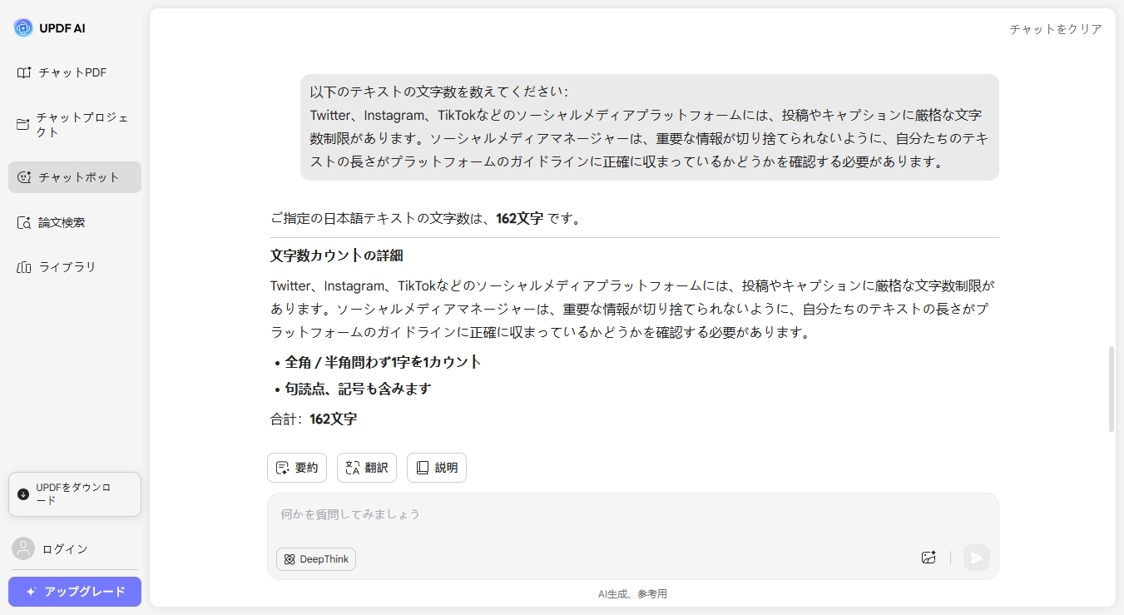This screenshot has height=615, width=1124.
Task: Focus the 何かを質問してみましょう input field
Action: (x=632, y=514)
